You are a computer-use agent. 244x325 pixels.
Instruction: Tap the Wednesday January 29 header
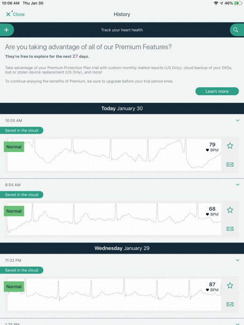[x=122, y=248]
